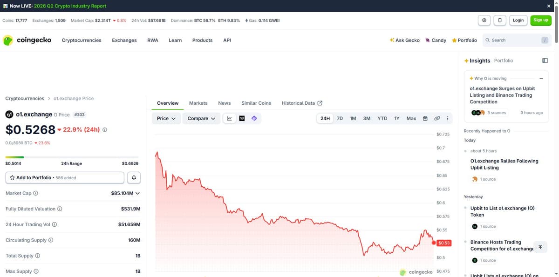Open Ask Gecko assistant
559x277 pixels.
[404, 41]
